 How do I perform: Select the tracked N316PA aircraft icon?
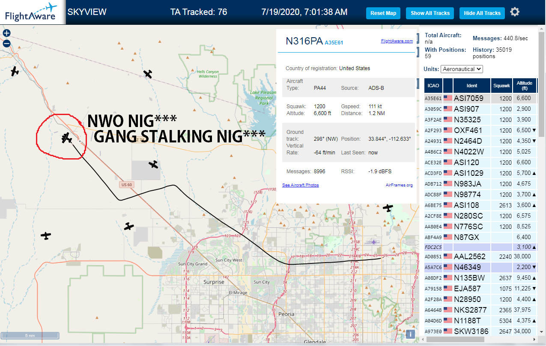point(66,138)
